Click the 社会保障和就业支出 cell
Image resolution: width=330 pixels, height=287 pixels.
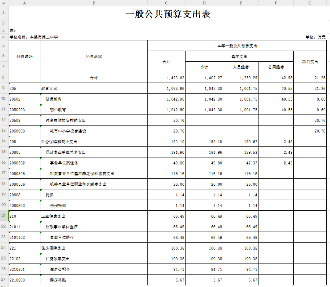coord(94,142)
